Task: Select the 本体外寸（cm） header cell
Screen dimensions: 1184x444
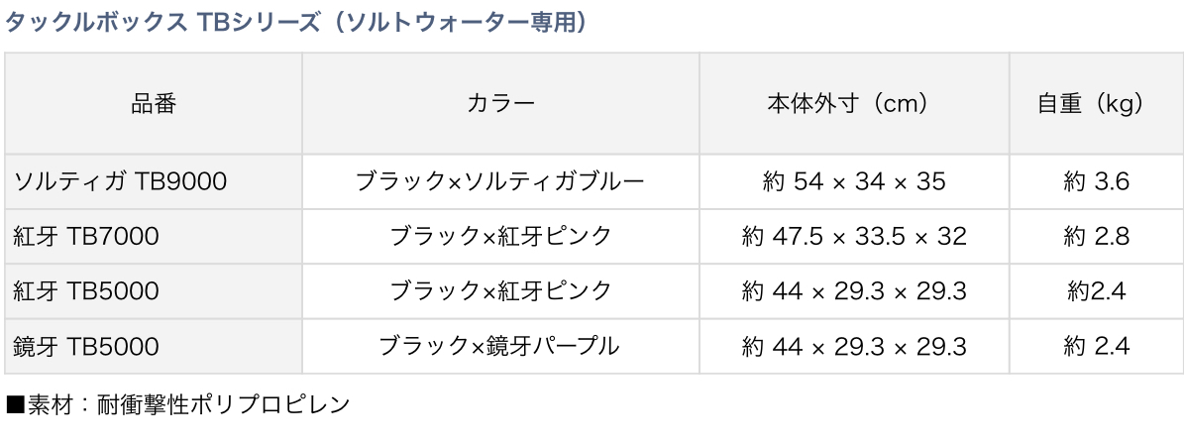Action: tap(854, 103)
